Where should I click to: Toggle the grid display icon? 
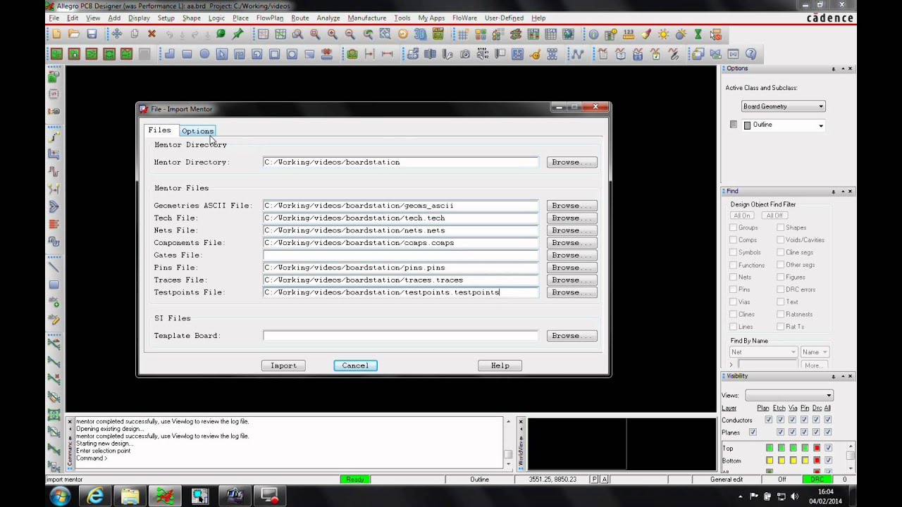pos(463,35)
